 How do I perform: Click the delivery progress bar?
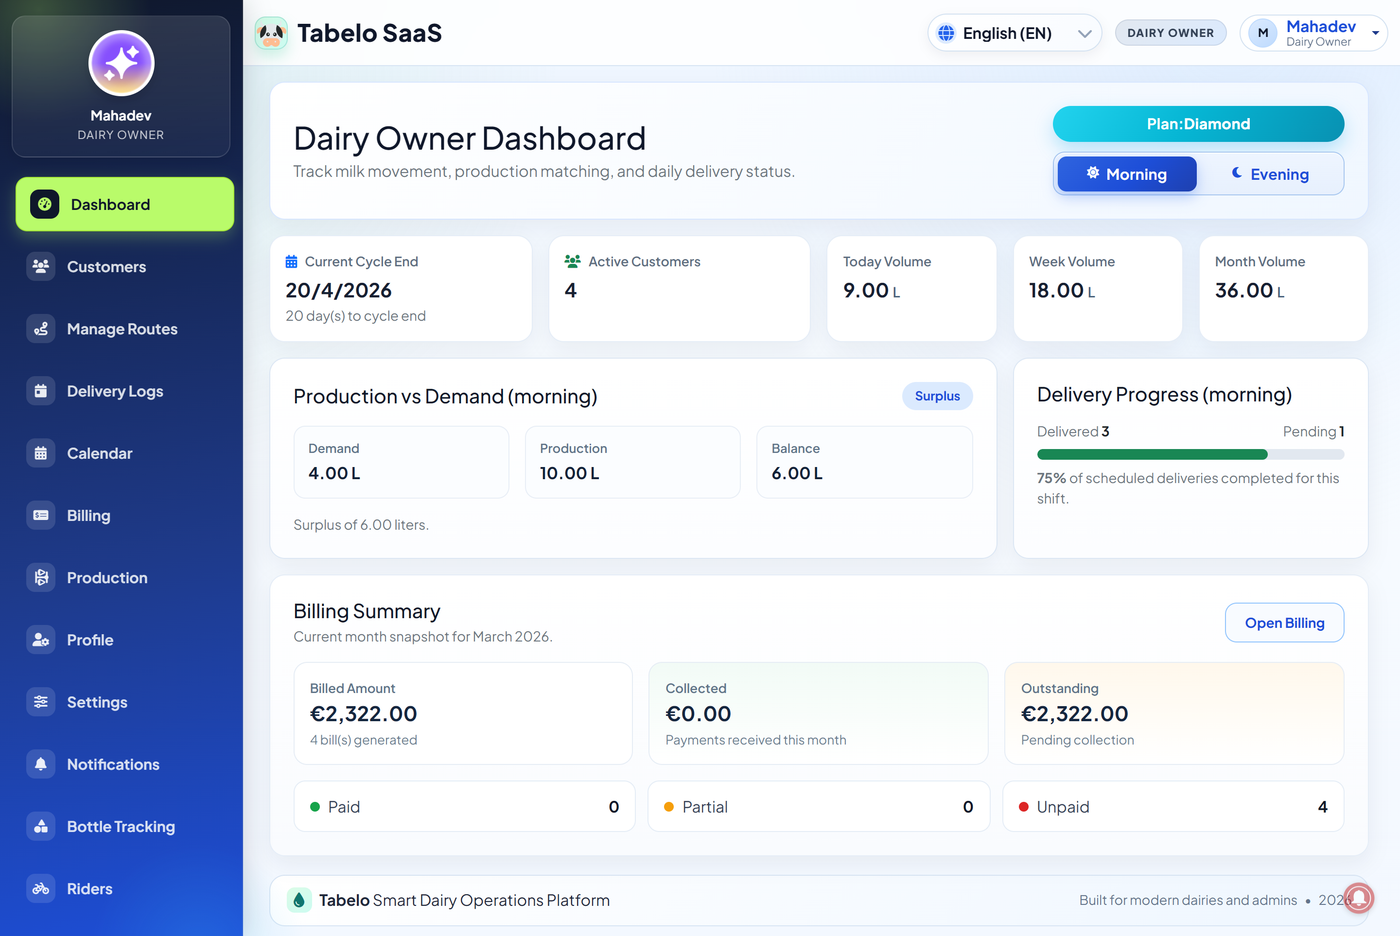1190,454
